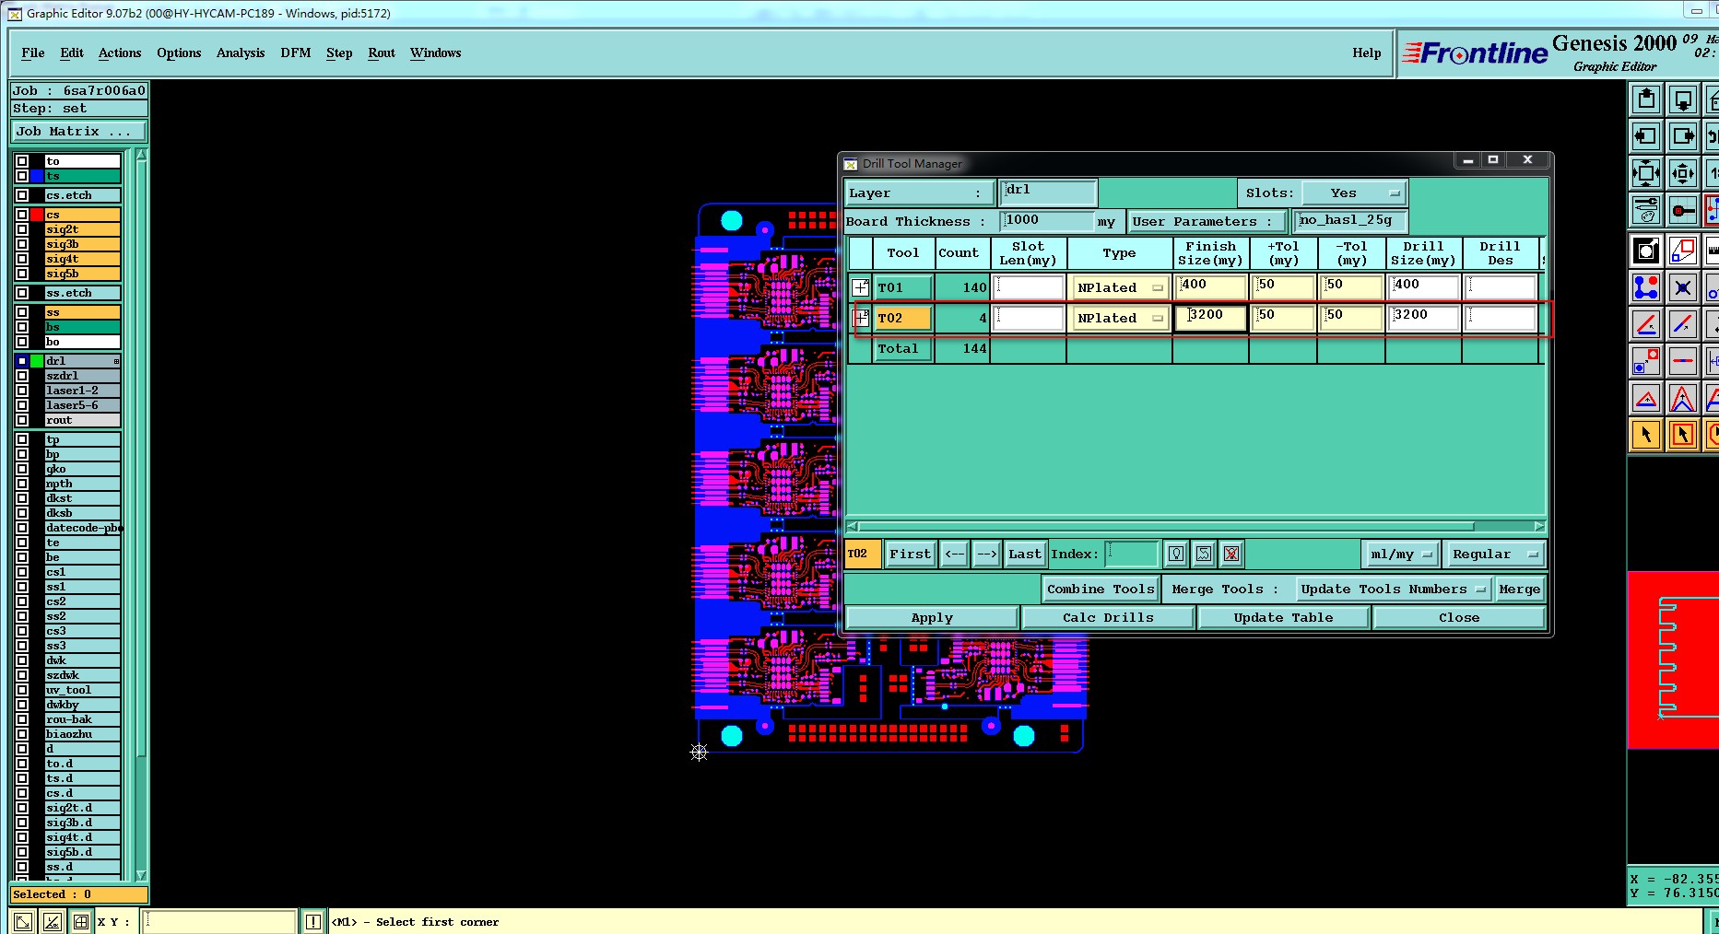This screenshot has height=934, width=1719.
Task: Open the File menu
Action: pyautogui.click(x=33, y=53)
